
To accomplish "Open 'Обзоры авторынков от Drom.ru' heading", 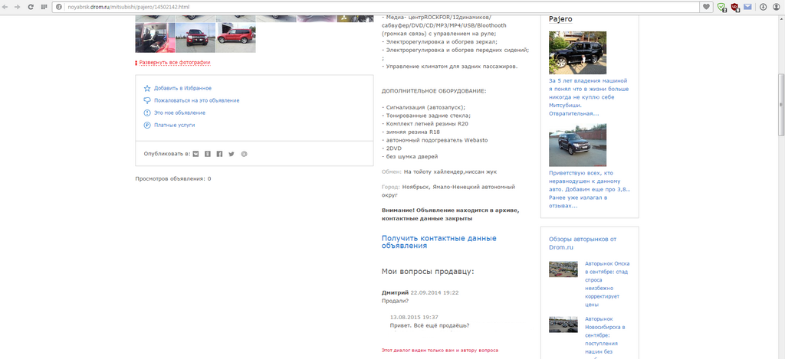I will pos(583,243).
